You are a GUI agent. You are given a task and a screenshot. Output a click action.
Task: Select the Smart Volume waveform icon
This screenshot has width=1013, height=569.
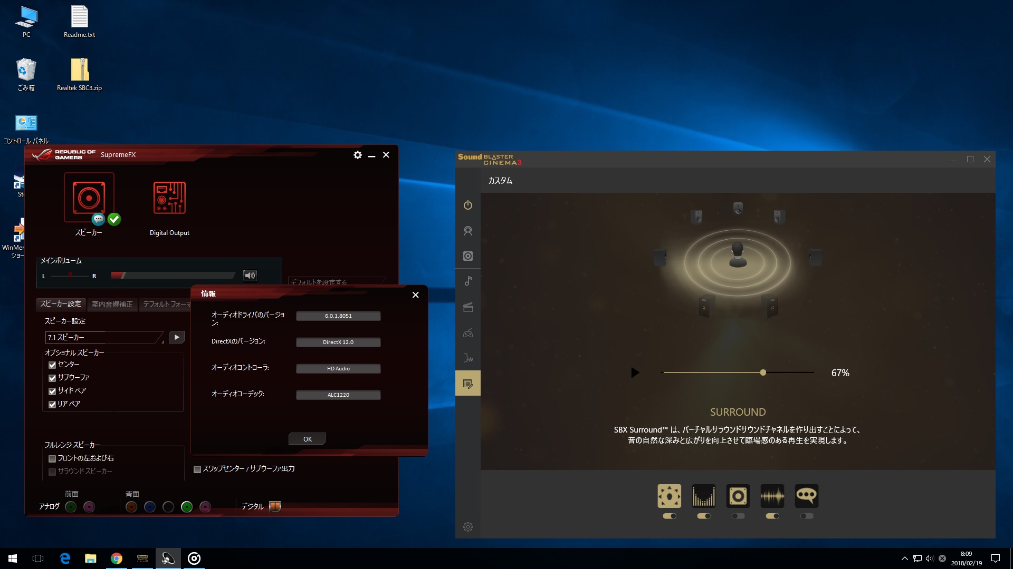pos(772,496)
